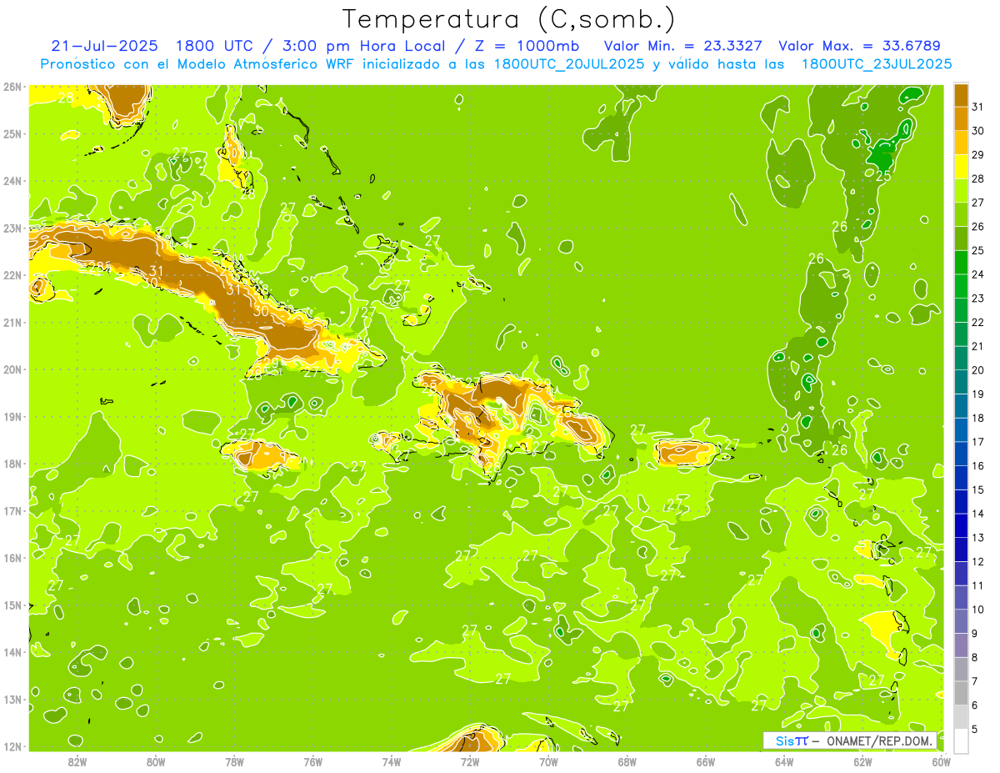This screenshot has width=1000, height=773.
Task: Click the '14N' latitude axis label
Action: (12, 652)
